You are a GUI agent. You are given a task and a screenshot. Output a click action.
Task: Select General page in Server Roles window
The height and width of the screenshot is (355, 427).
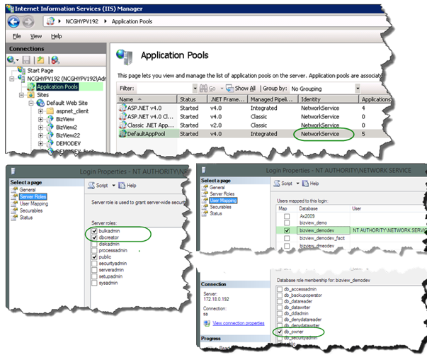[27, 190]
